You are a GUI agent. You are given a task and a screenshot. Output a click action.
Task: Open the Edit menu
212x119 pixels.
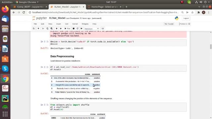tap(42, 24)
